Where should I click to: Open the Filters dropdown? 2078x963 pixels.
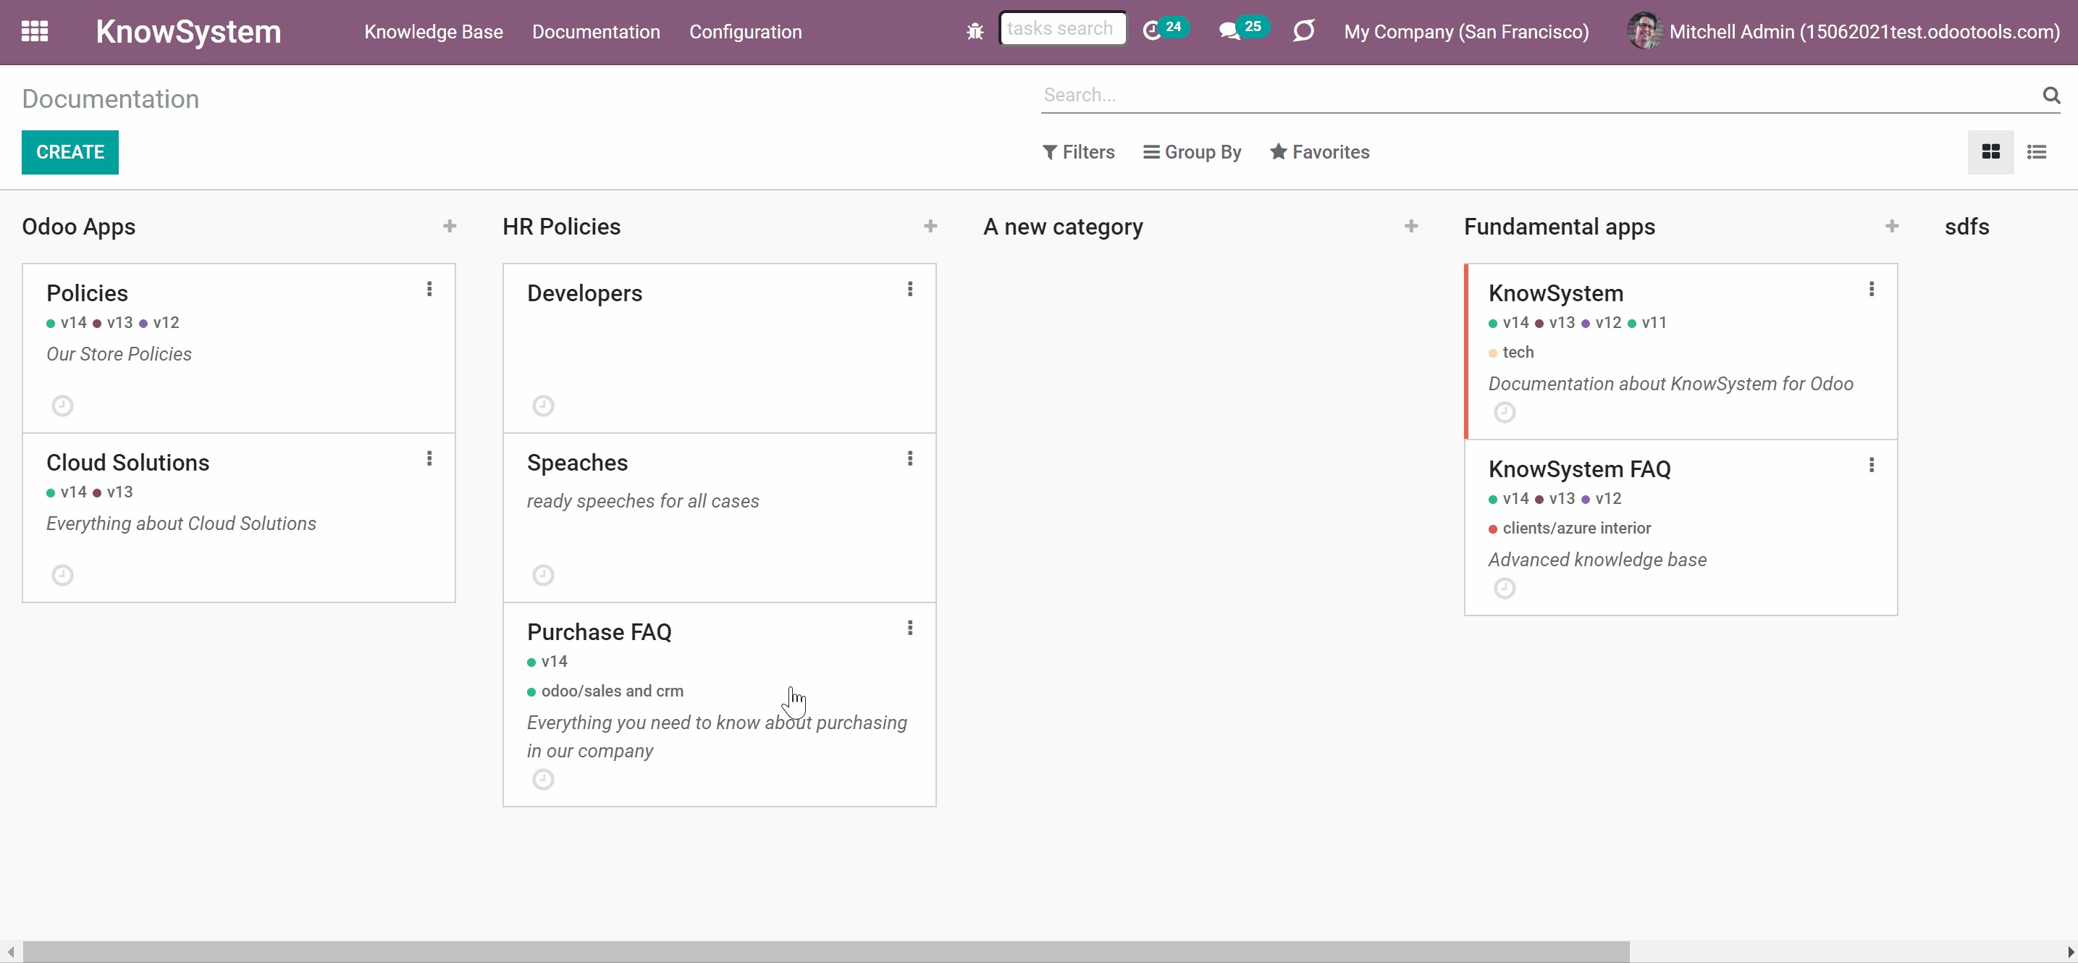[1079, 151]
